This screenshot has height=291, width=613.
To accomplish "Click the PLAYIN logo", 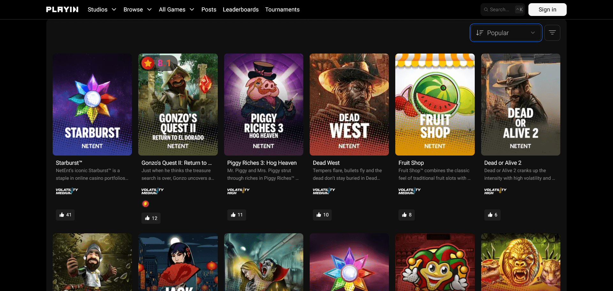I will click(62, 10).
